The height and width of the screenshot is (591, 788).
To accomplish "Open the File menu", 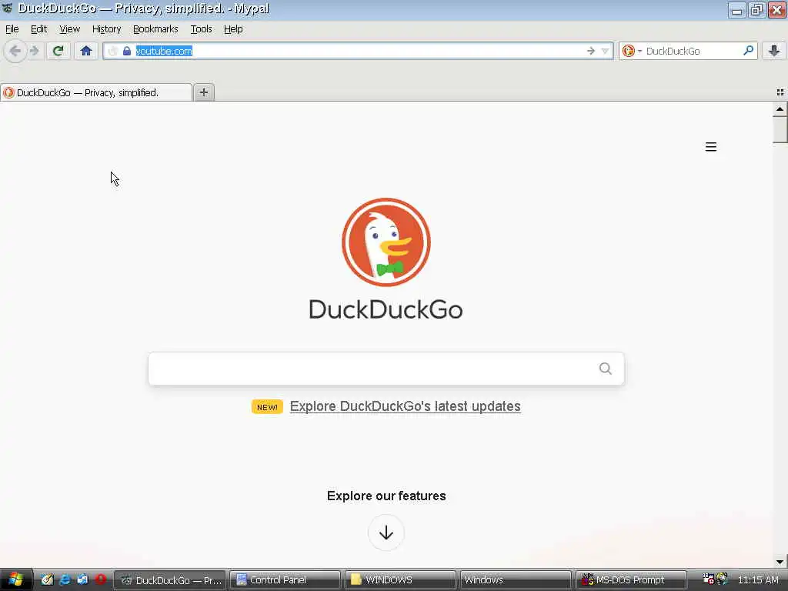I will (x=12, y=29).
